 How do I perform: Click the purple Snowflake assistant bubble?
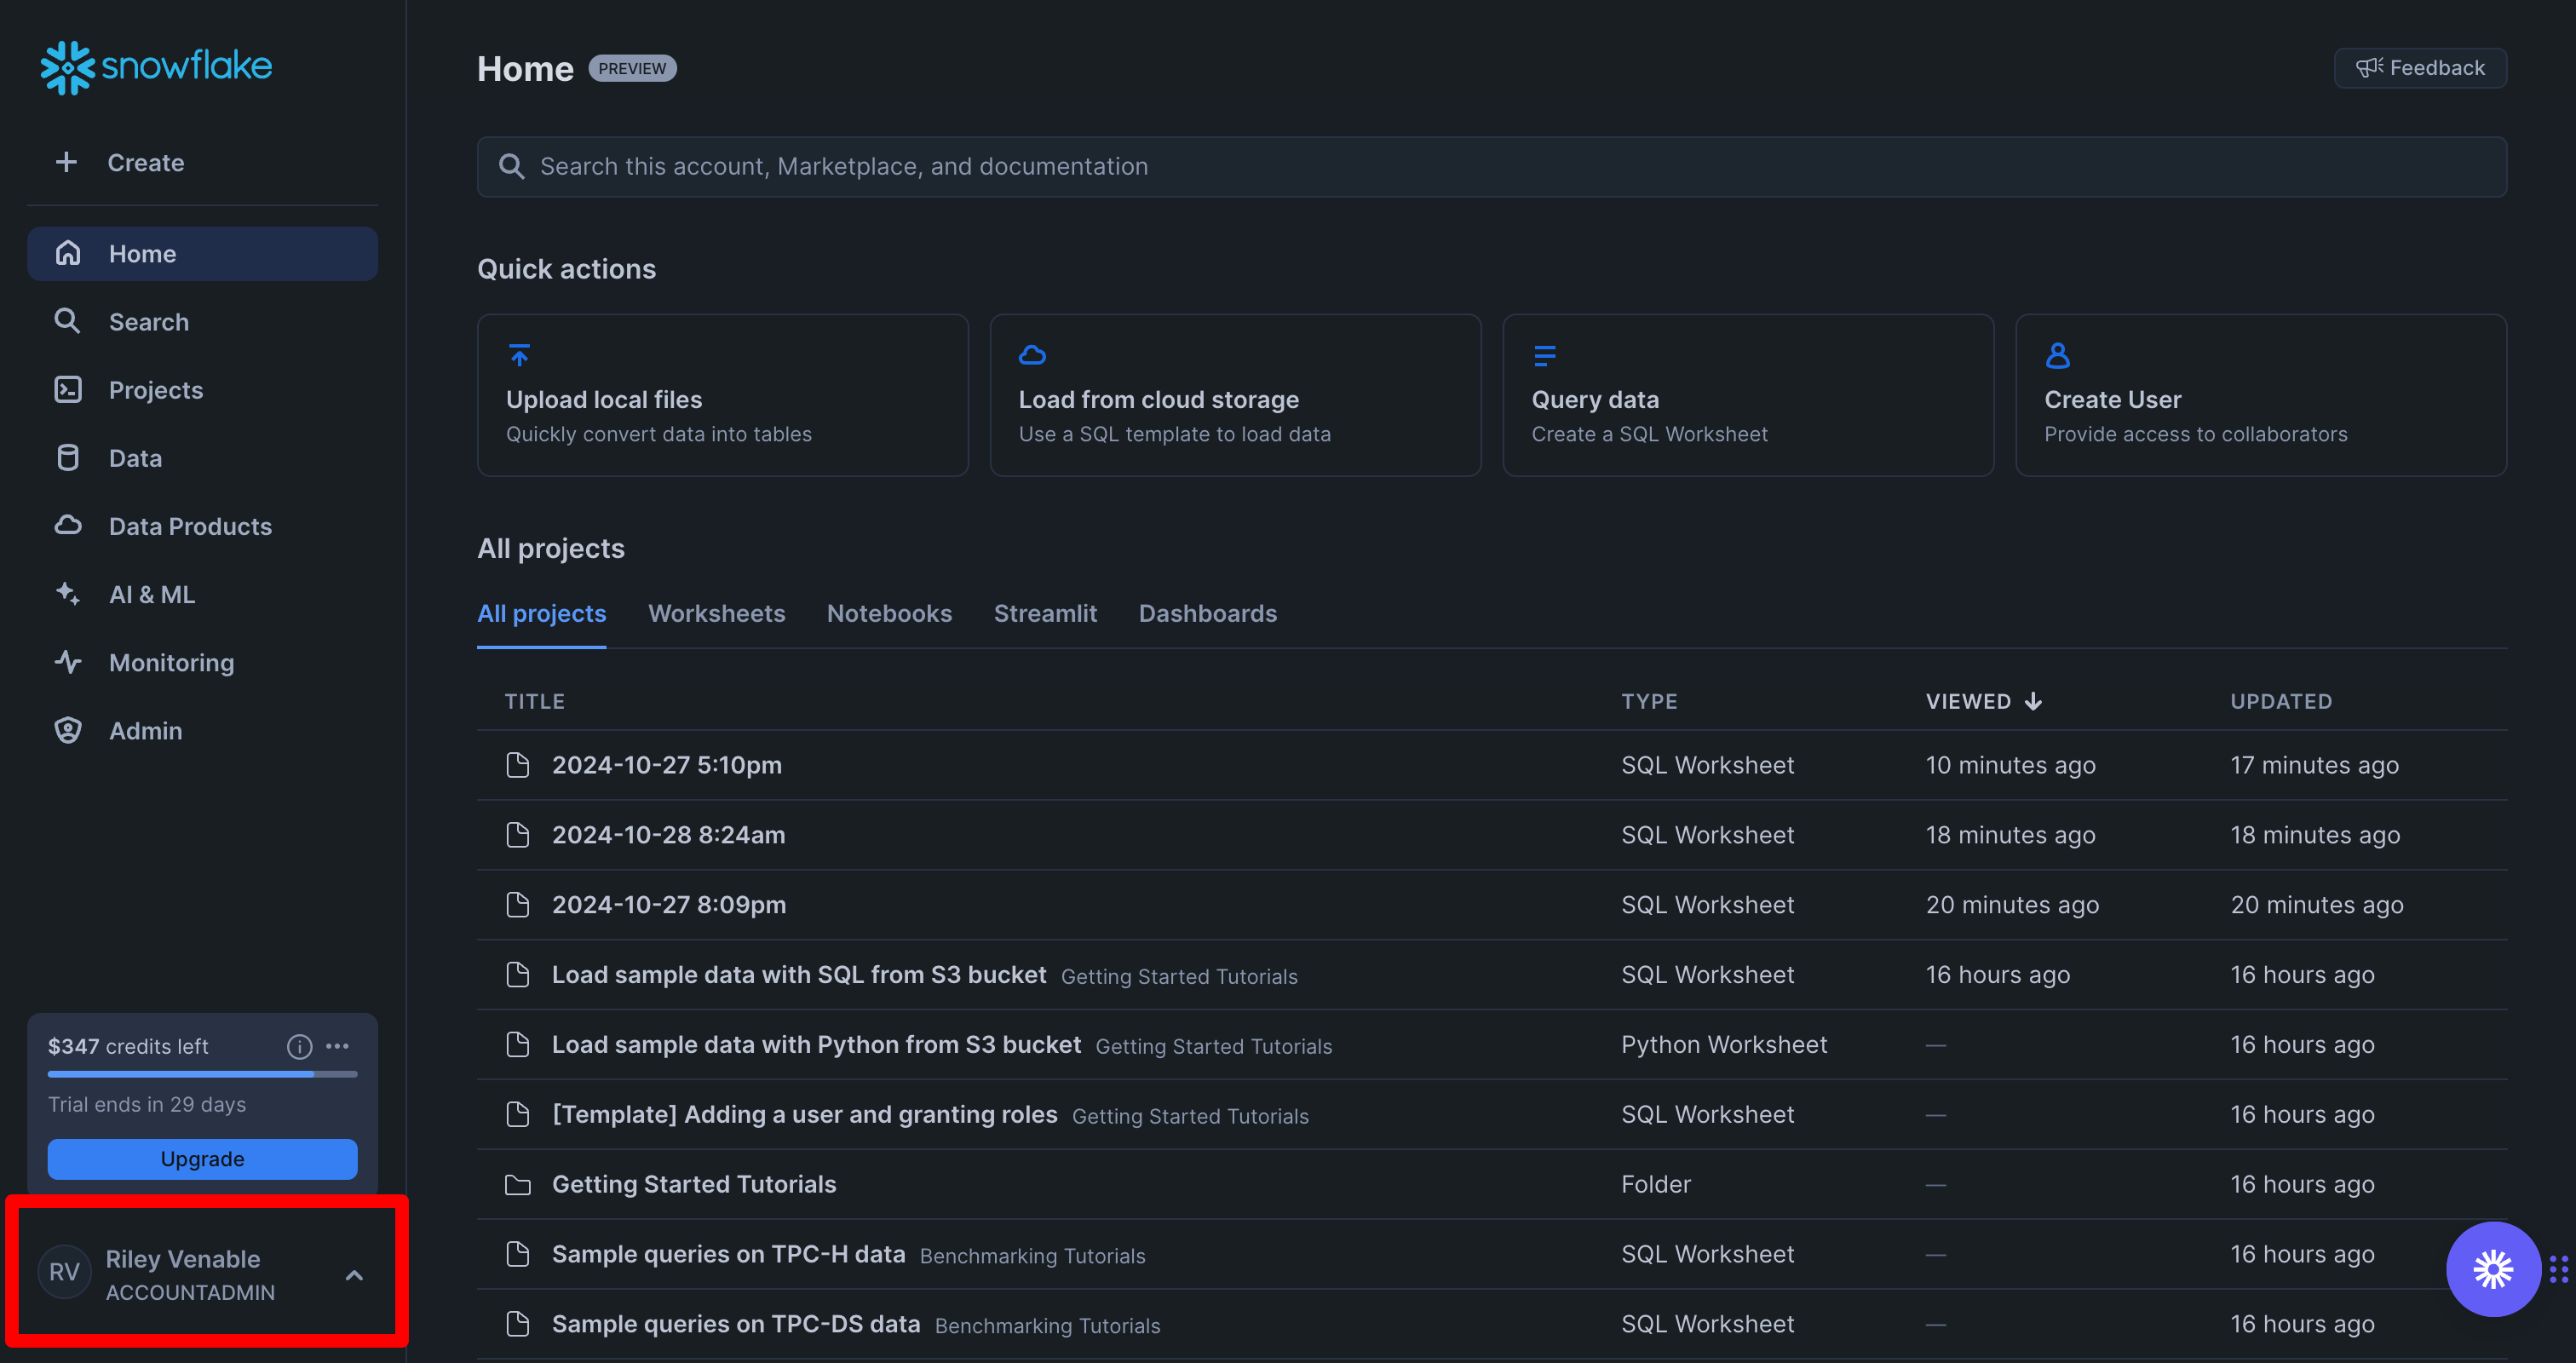[x=2493, y=1269]
